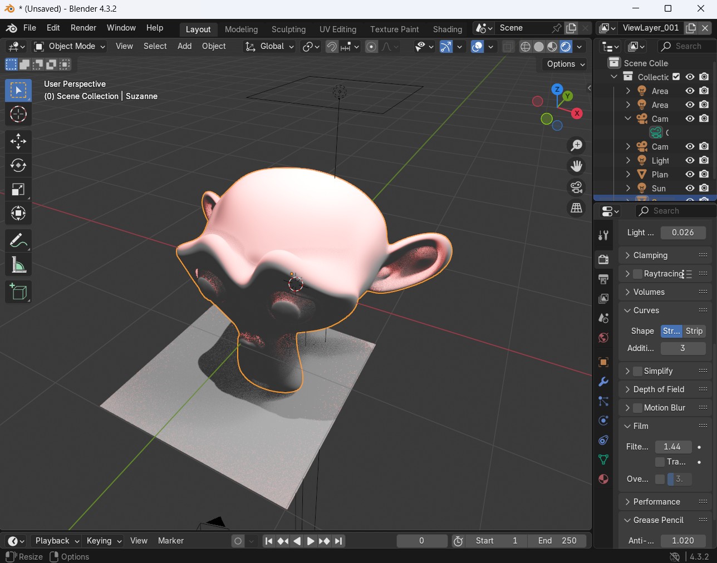Image resolution: width=717 pixels, height=563 pixels.
Task: Open the Render menu
Action: [84, 28]
